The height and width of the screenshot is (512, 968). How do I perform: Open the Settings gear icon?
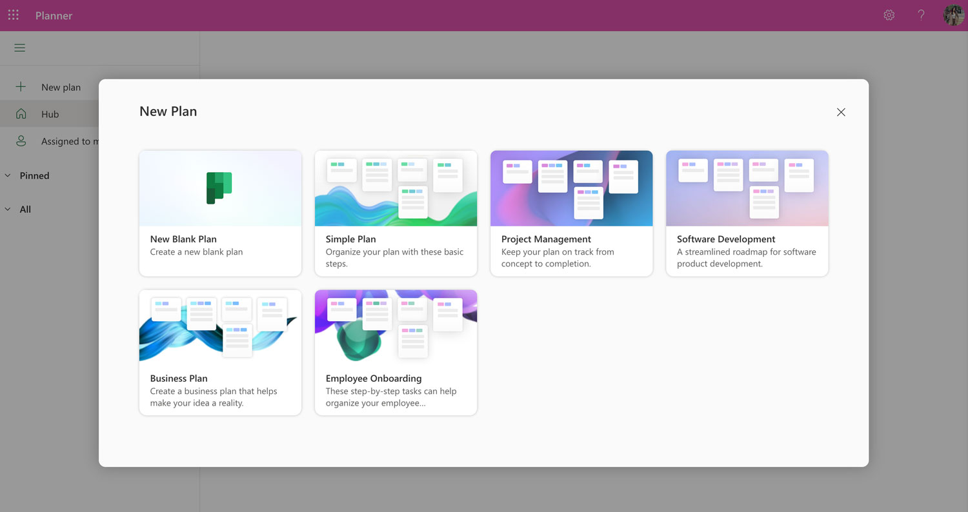coord(889,15)
